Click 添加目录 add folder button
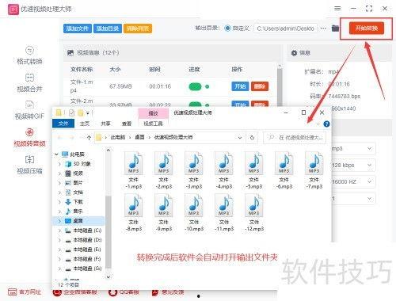 pos(107,29)
